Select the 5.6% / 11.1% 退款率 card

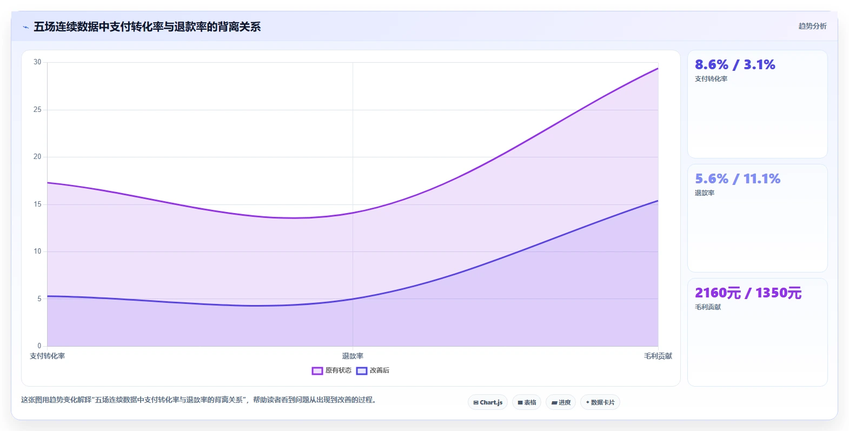(x=757, y=218)
